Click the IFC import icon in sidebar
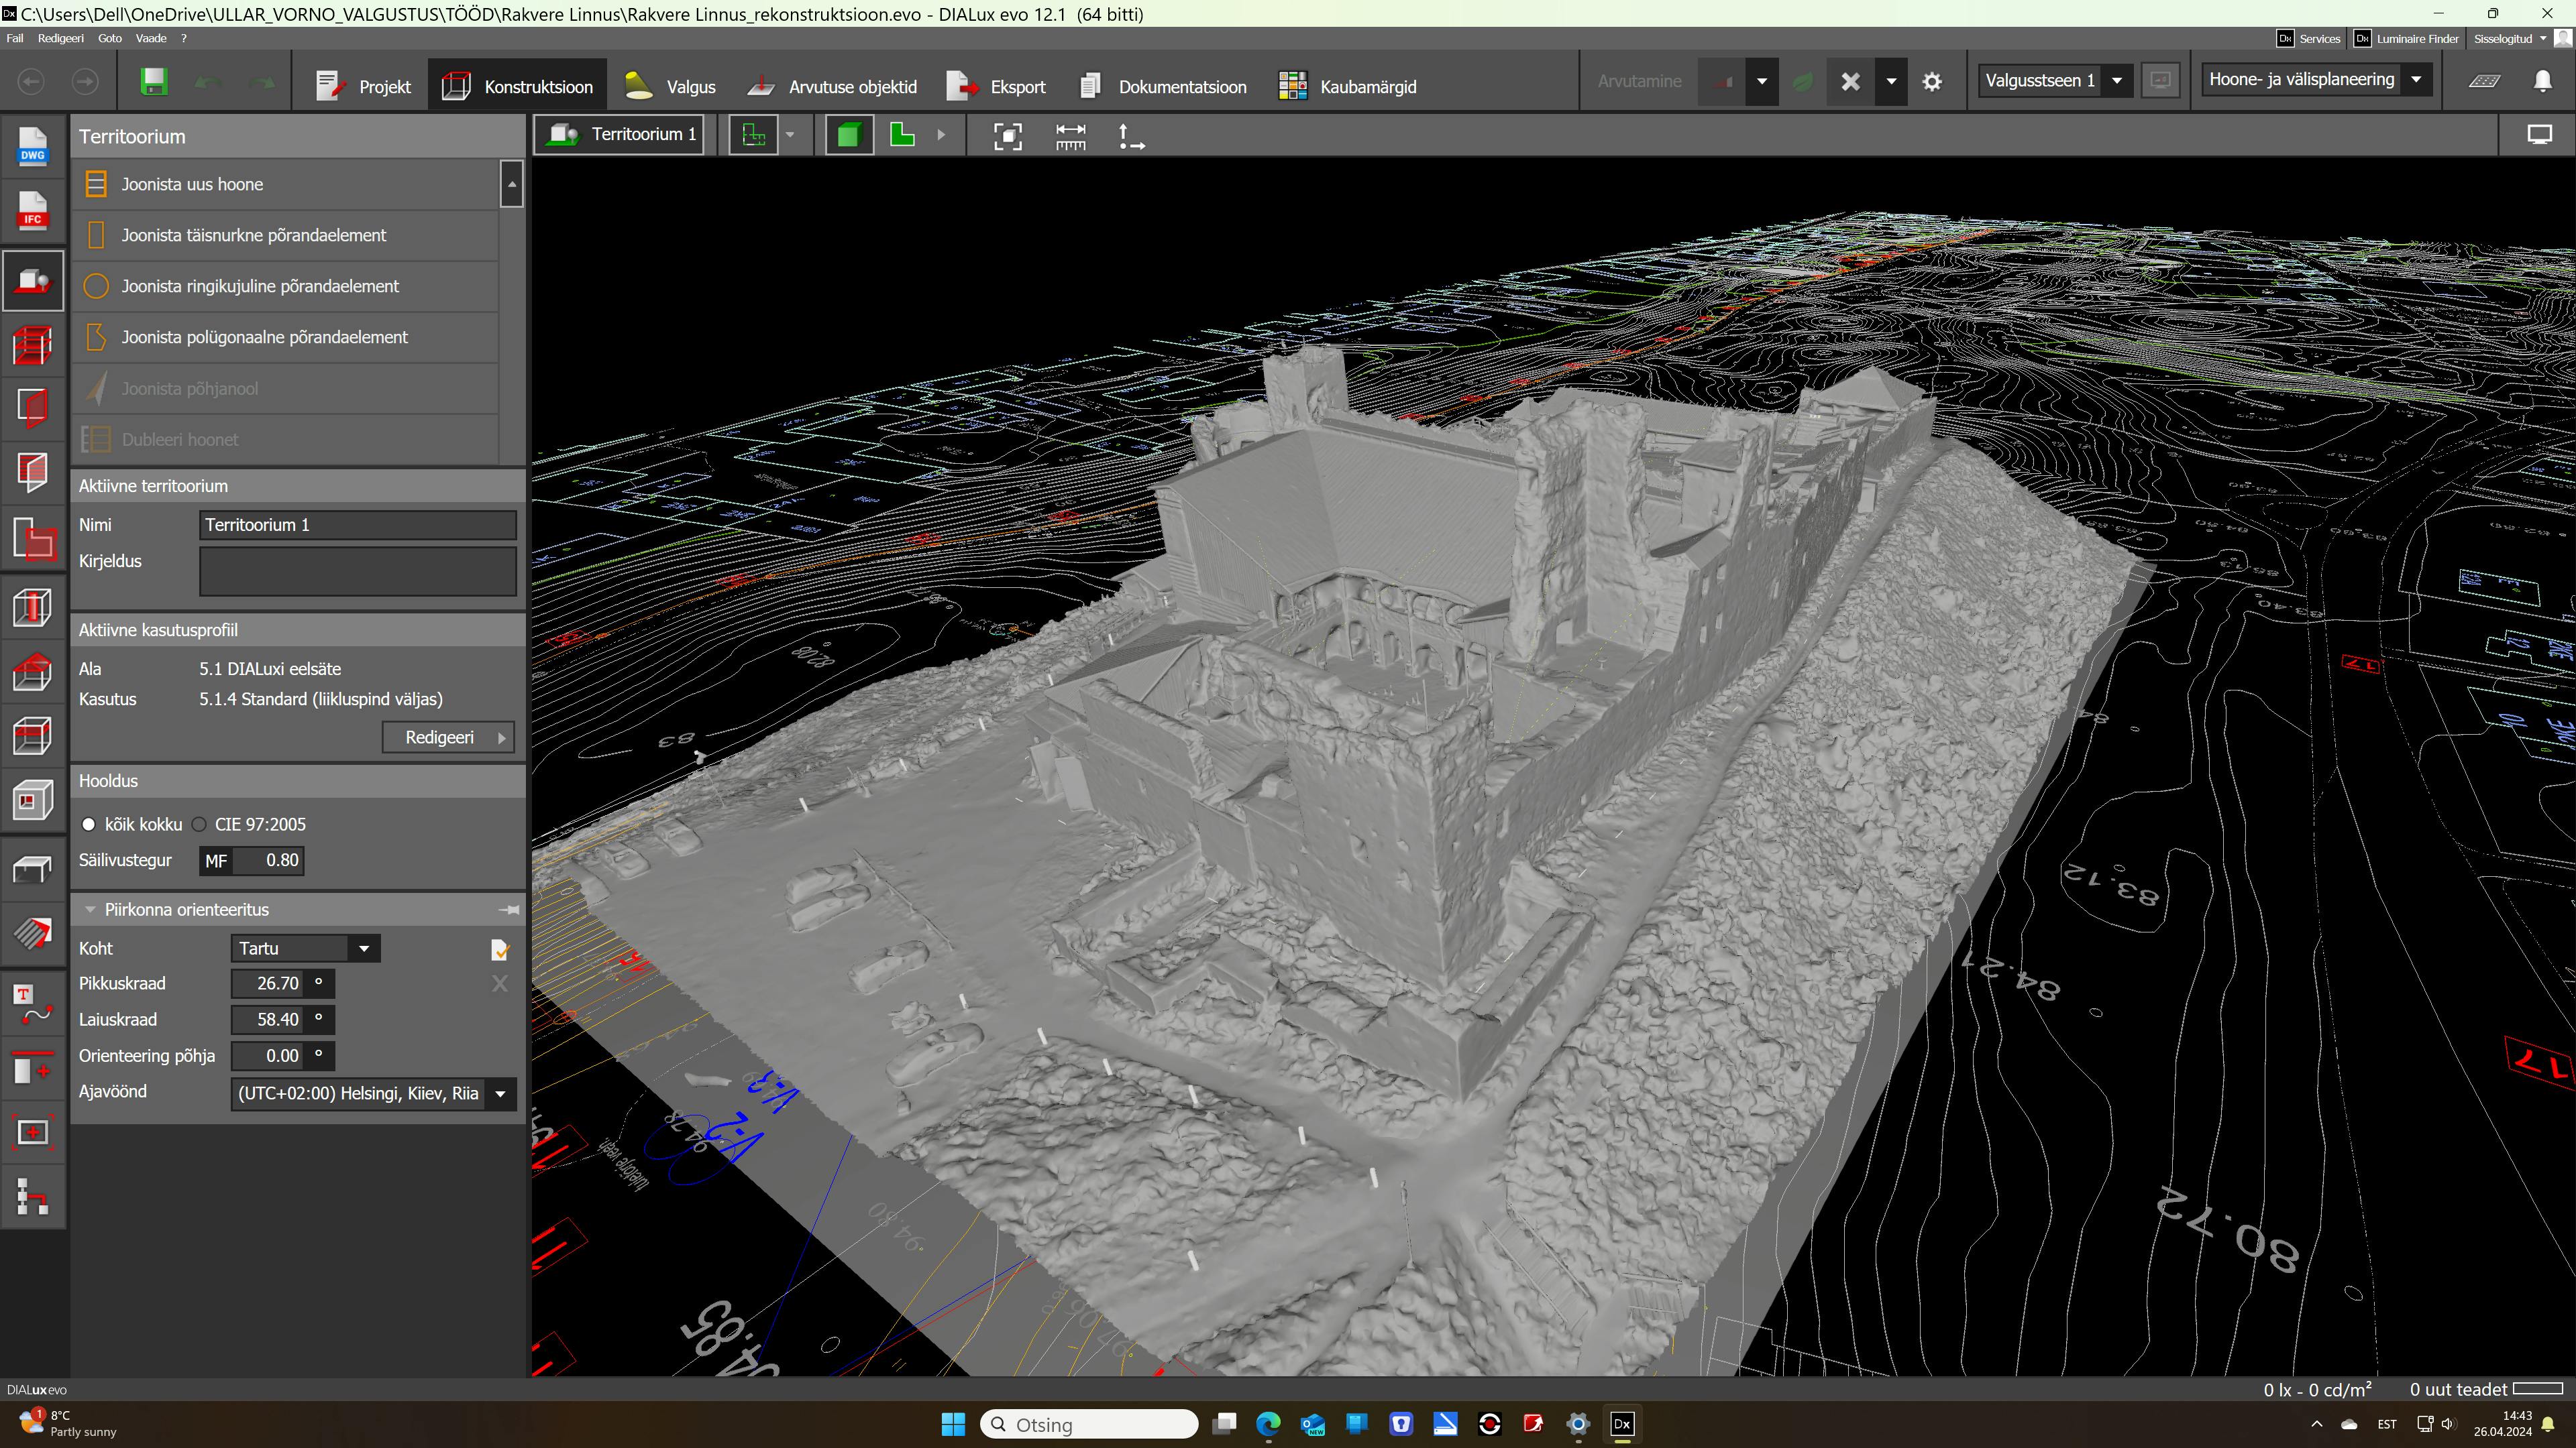The image size is (2576, 1448). coord(32,211)
